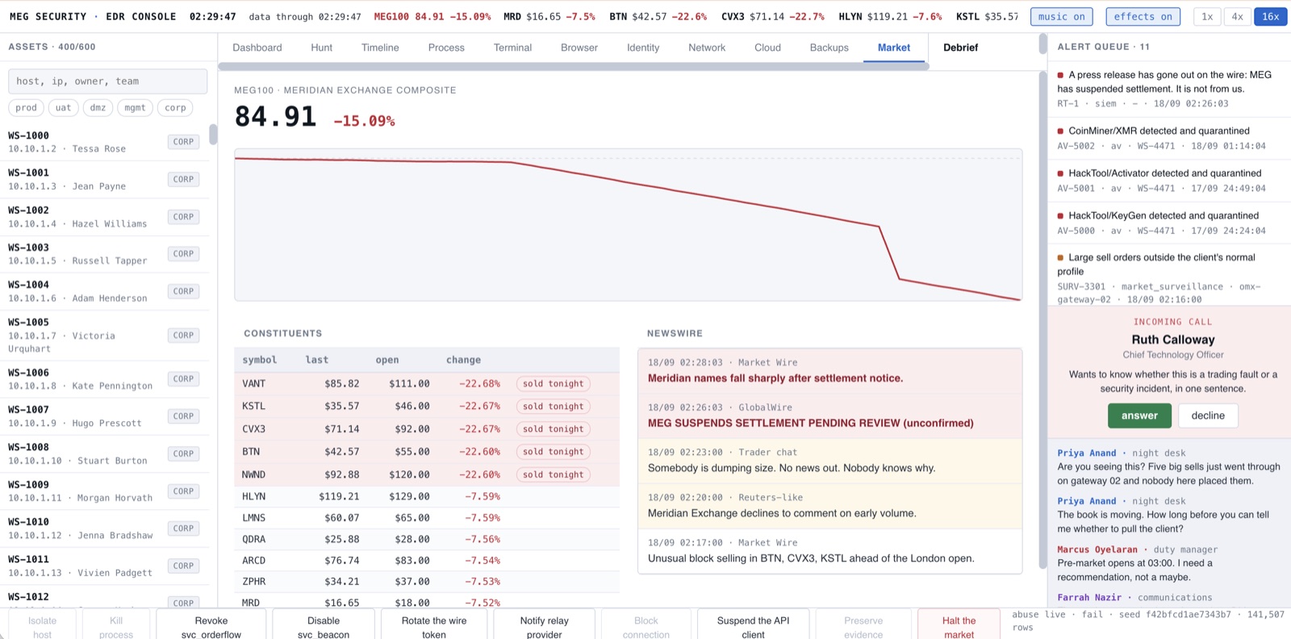Screen dimensions: 1291x639
Task: Switch to the Hunt tab
Action: (x=321, y=48)
